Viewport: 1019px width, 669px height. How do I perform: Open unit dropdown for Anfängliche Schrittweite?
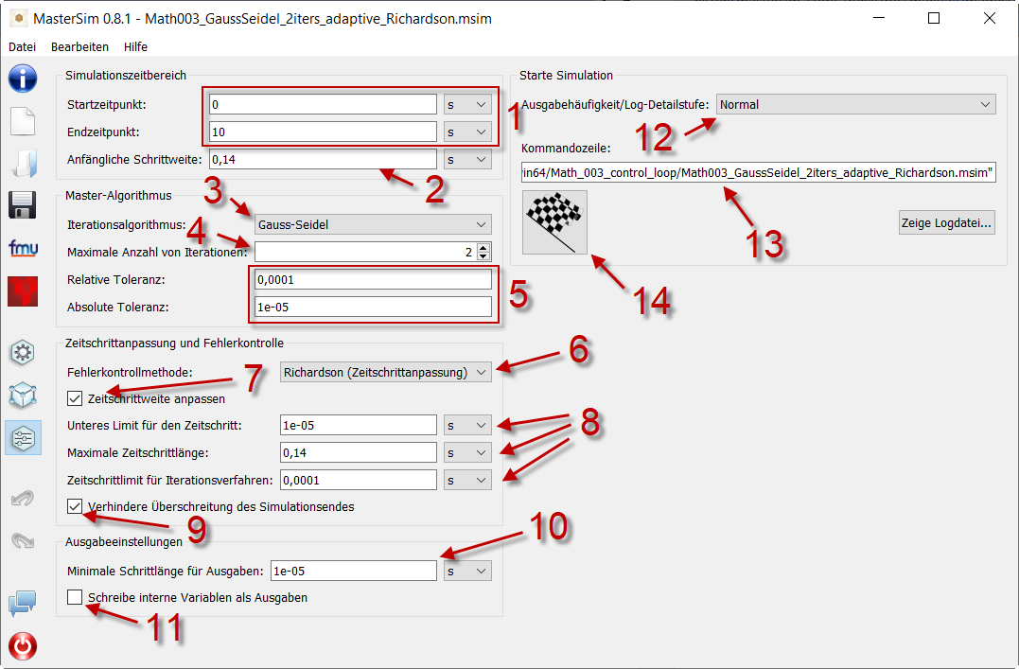click(467, 159)
